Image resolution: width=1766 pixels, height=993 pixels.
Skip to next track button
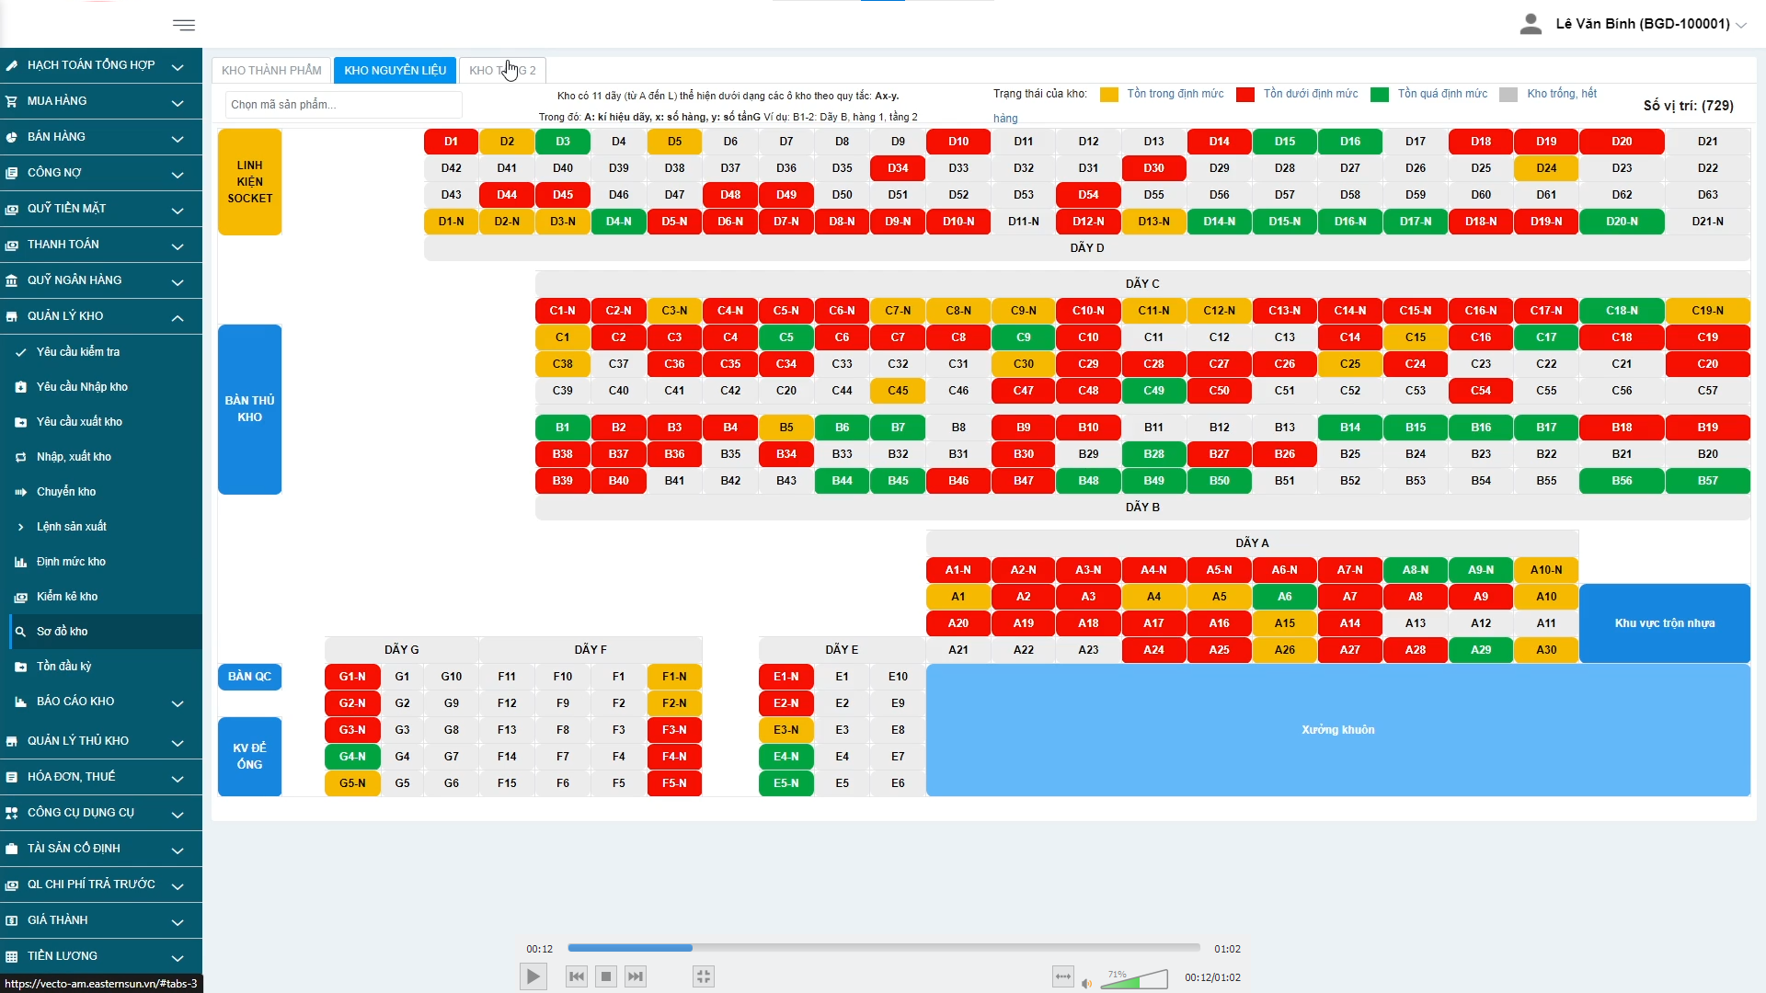coord(636,976)
